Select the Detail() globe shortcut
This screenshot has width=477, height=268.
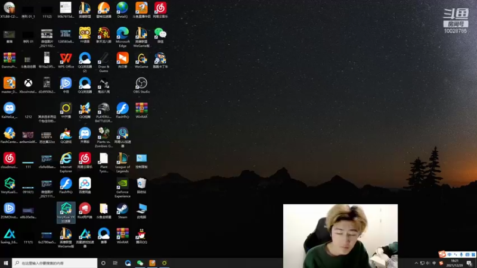click(122, 10)
